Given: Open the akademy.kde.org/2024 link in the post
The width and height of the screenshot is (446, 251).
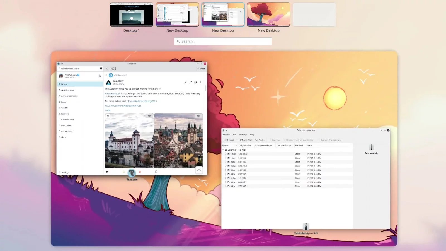Looking at the screenshot, I should coord(142,101).
